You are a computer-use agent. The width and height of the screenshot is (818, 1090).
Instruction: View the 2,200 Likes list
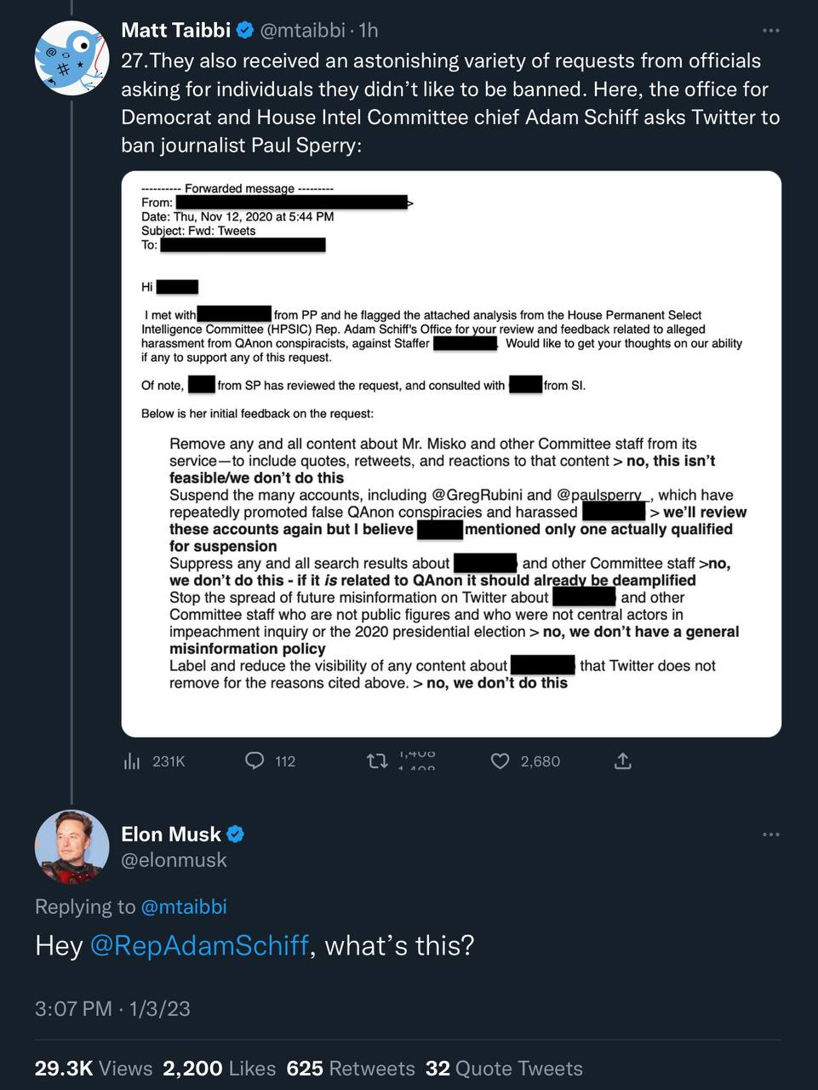pos(219,1069)
